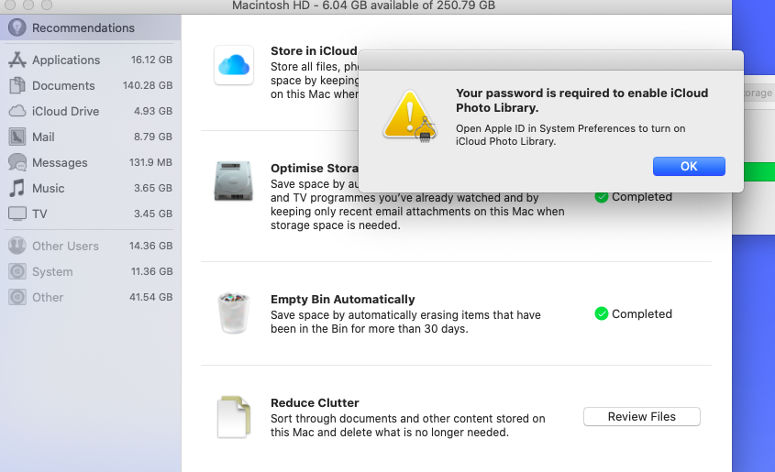This screenshot has width=775, height=472.
Task: Select the Mail category row
Action: pos(91,137)
